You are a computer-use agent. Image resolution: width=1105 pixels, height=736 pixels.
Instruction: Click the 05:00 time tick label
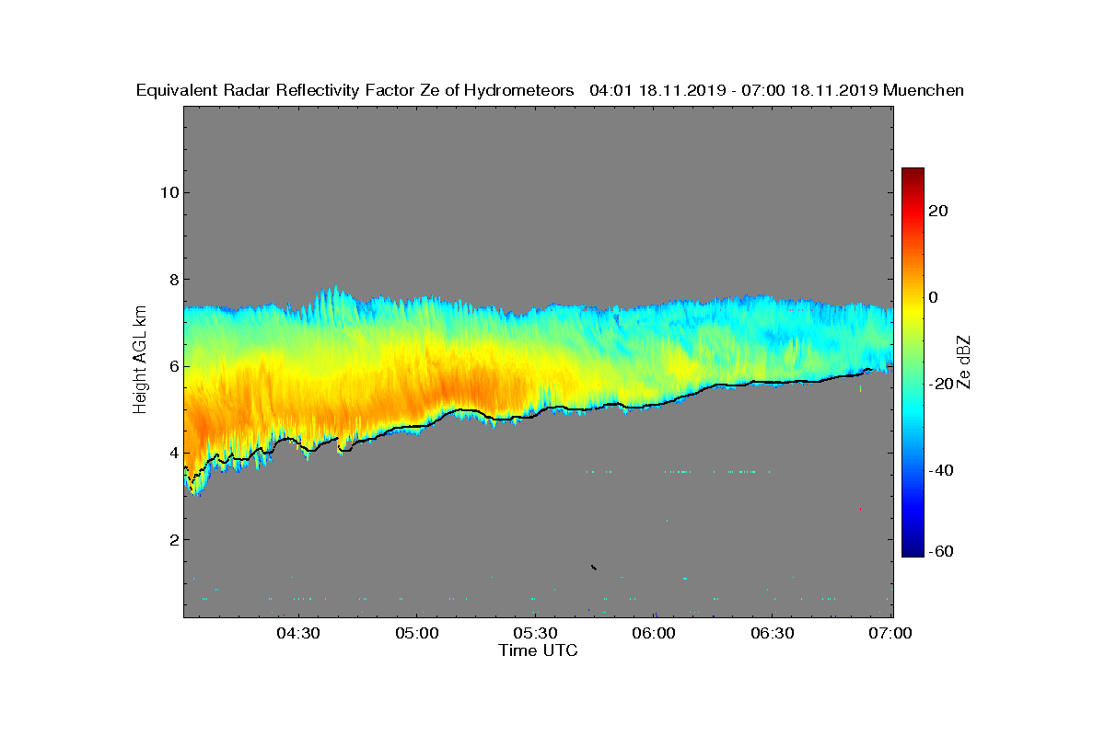[417, 634]
